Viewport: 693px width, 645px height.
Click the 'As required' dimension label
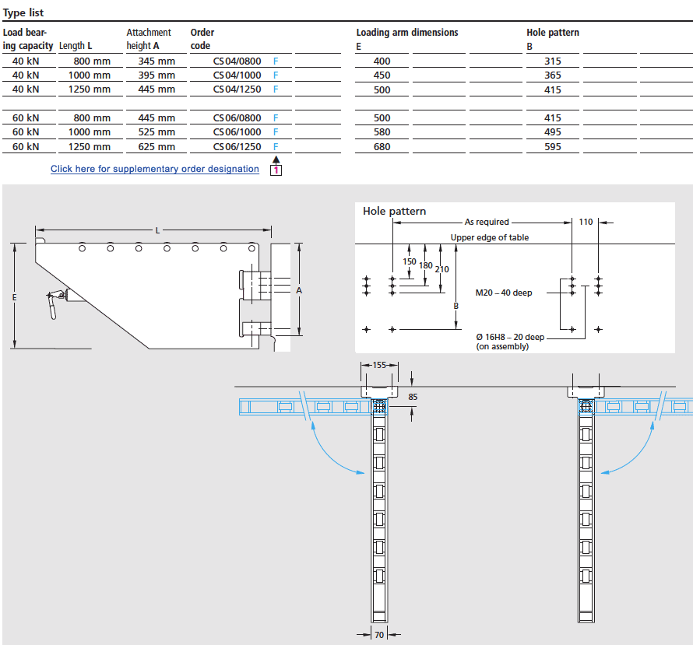(x=487, y=222)
